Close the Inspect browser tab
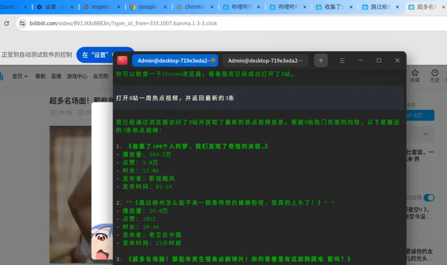Screen dimensions: 447x265 coord(119,7)
